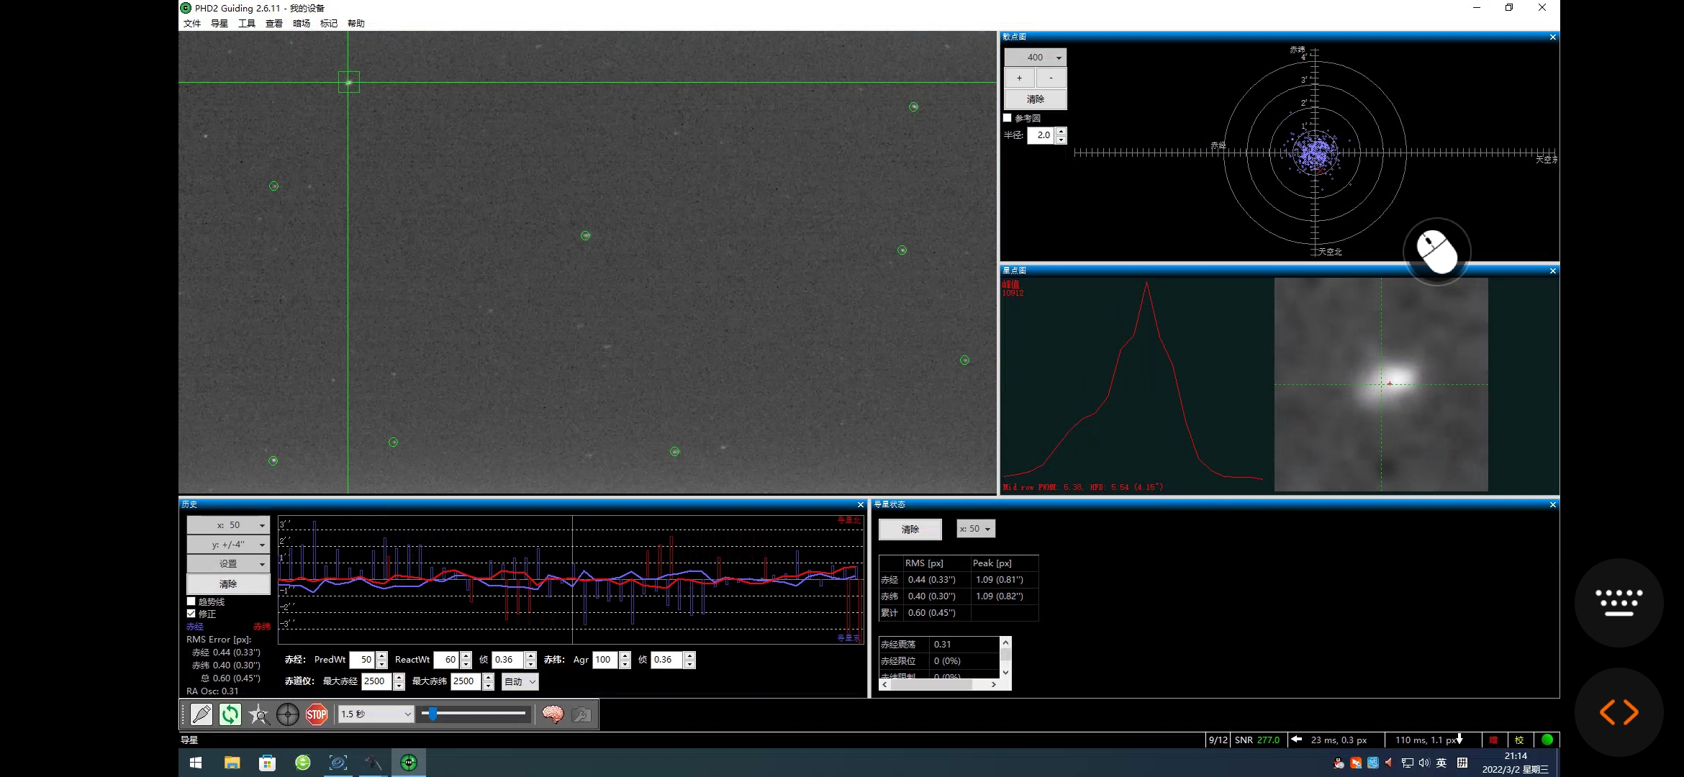The image size is (1684, 777).
Task: Open the telescope mount taskbar icon
Action: tap(373, 763)
